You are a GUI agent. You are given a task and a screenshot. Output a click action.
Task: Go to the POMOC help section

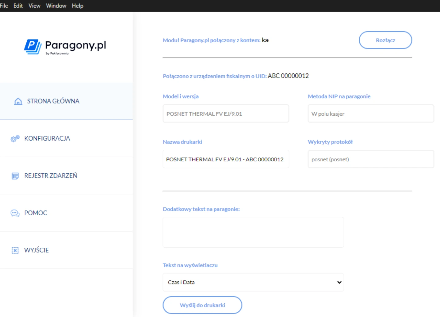coord(36,213)
